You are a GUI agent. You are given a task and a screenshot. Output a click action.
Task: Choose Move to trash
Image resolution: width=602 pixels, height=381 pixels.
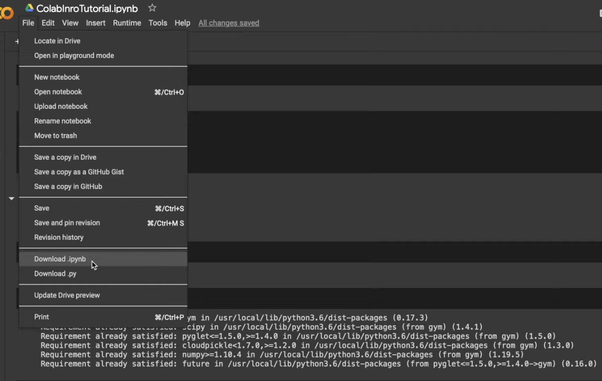tap(103, 136)
